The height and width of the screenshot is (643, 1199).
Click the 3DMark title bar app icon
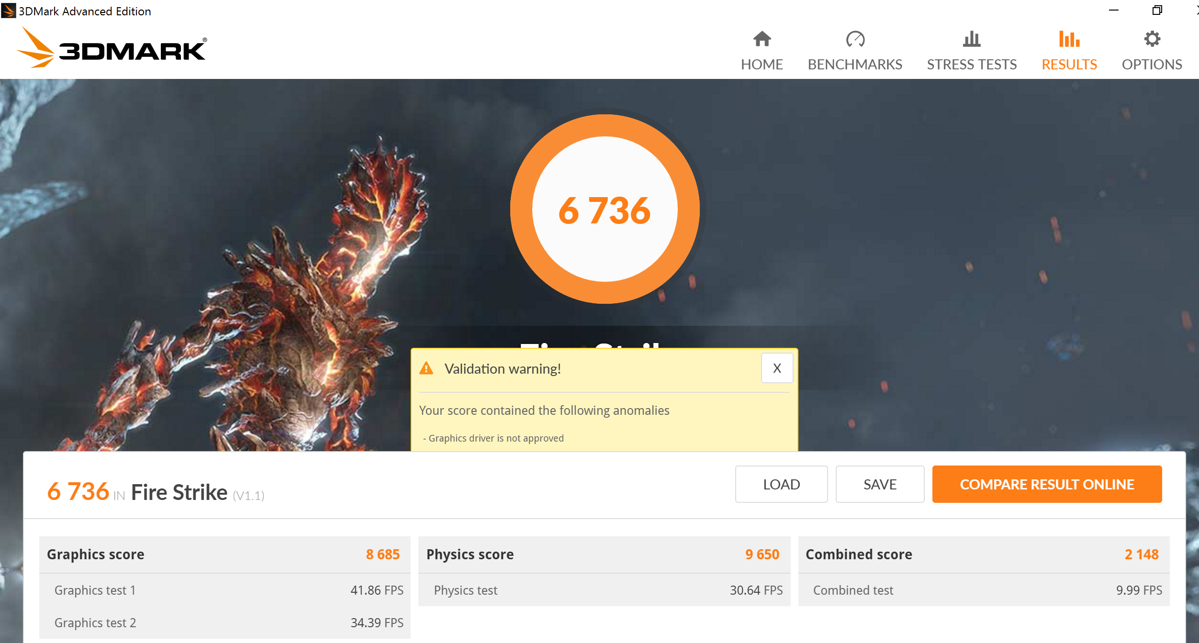coord(8,11)
